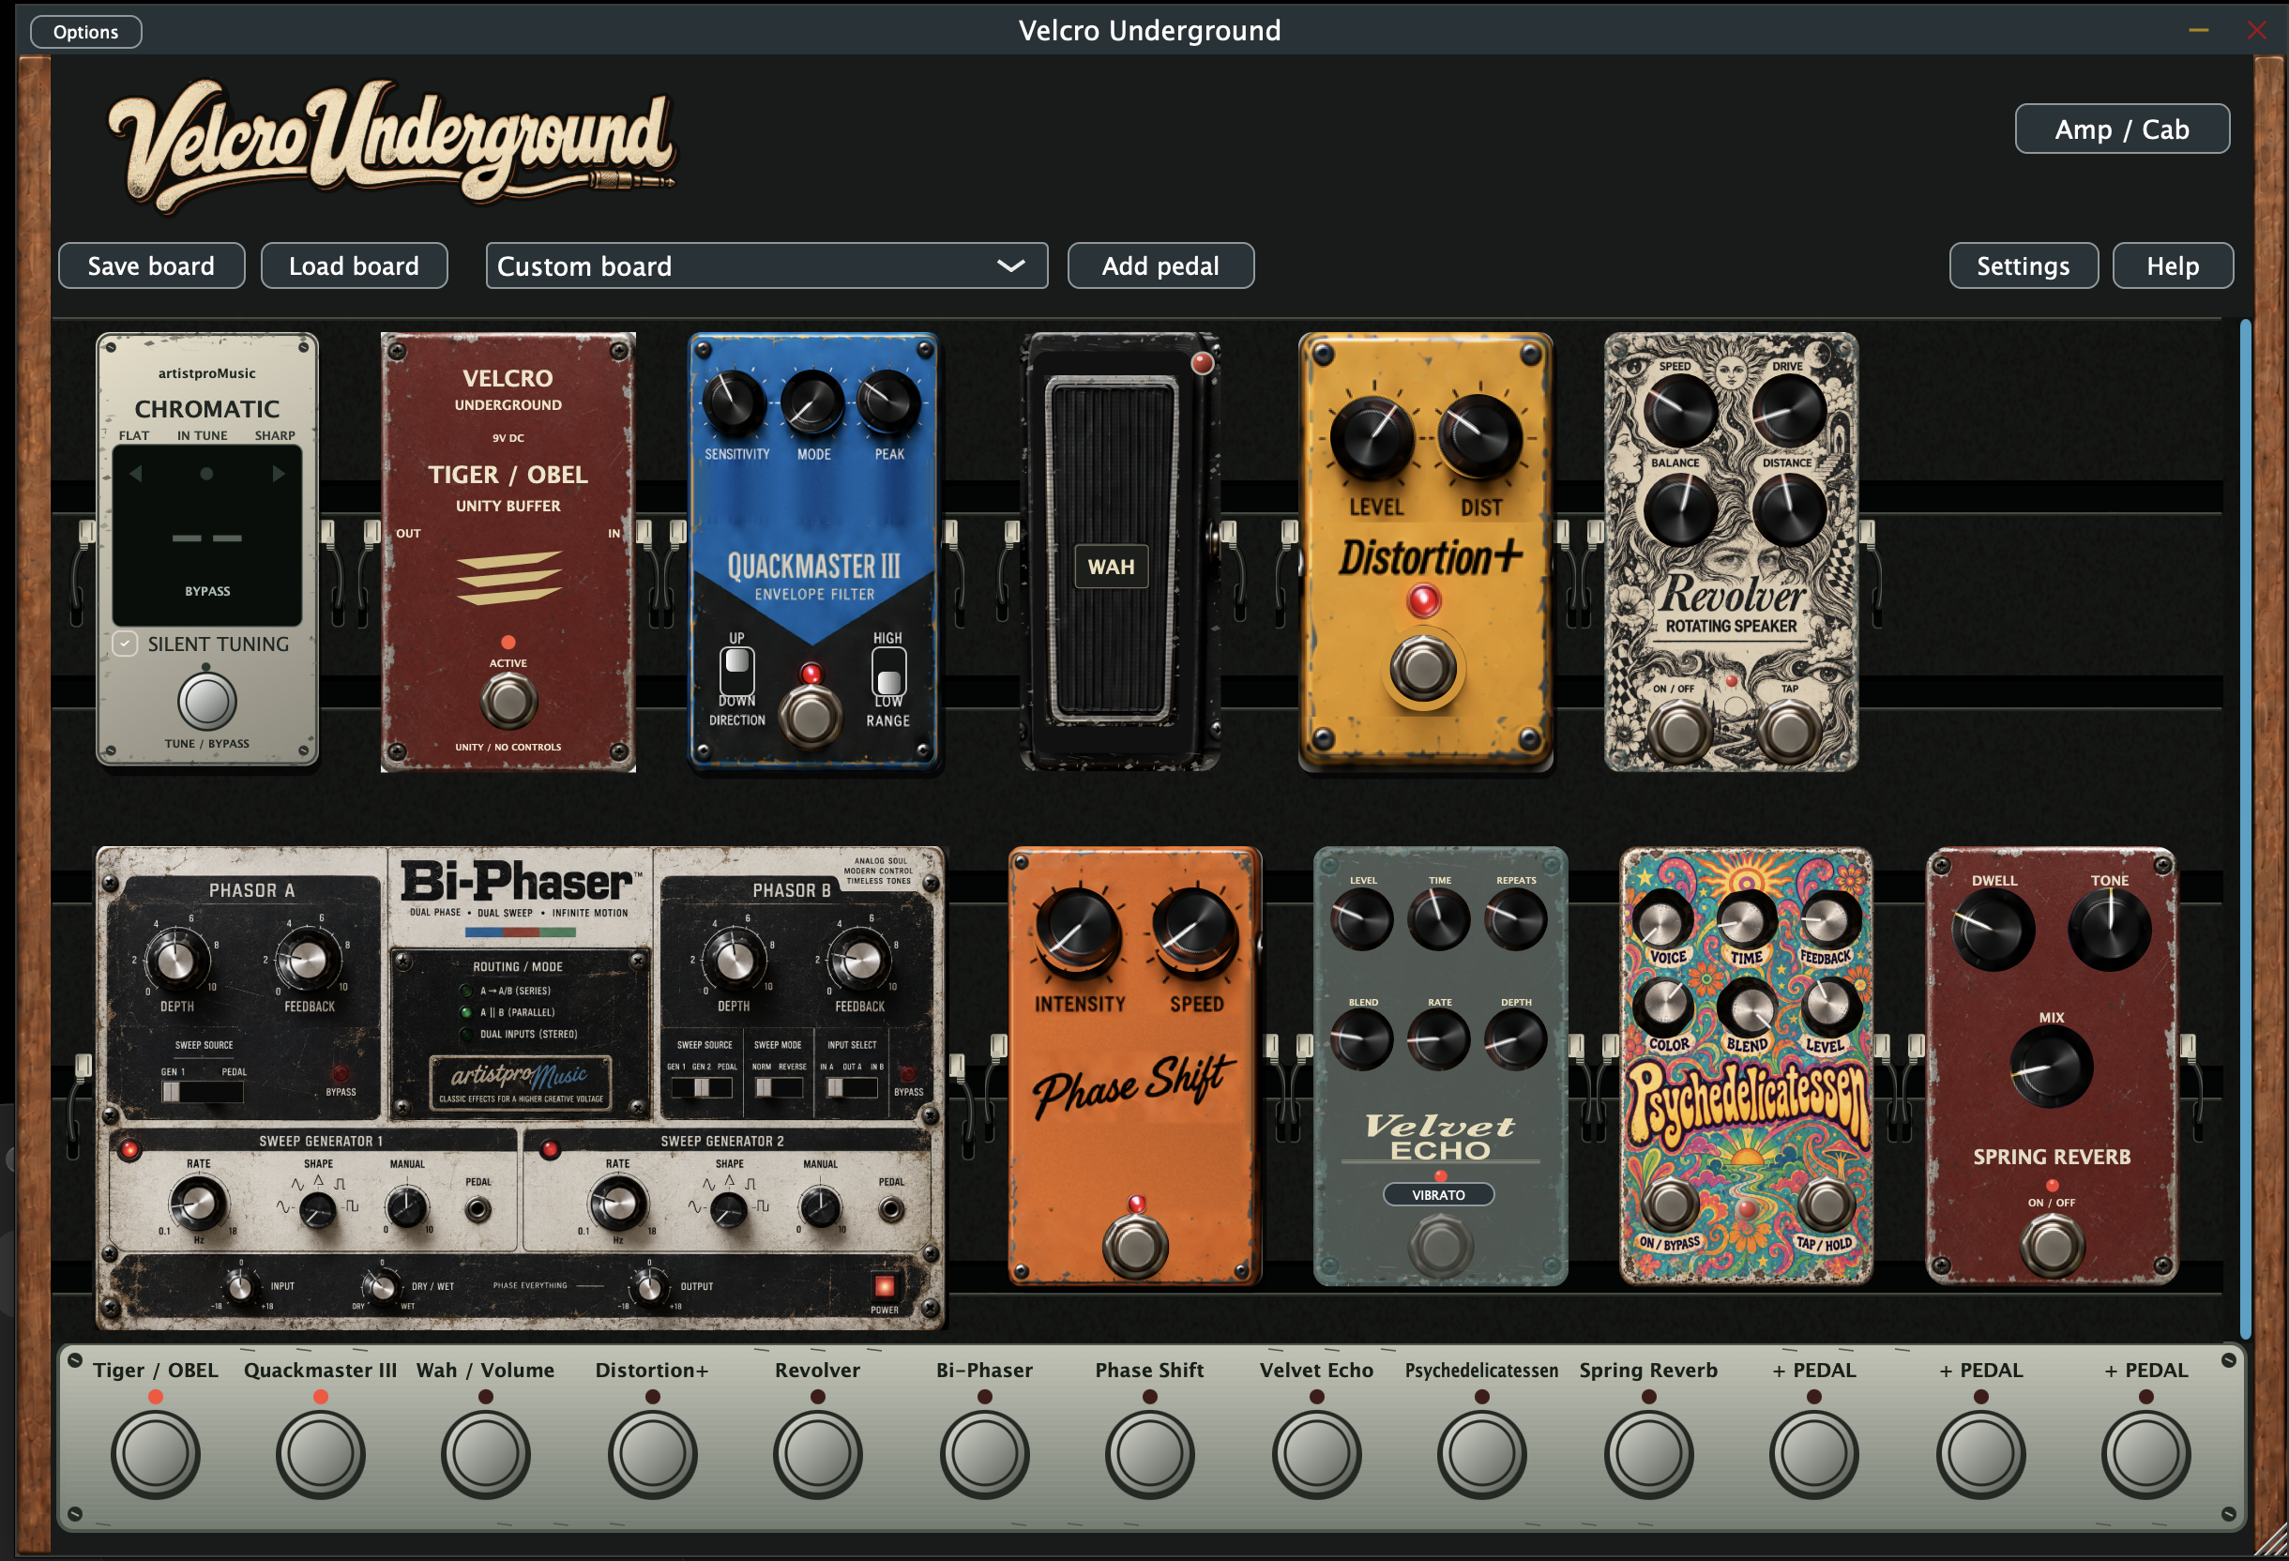2289x1561 pixels.
Task: Click the Add pedal button
Action: (x=1160, y=265)
